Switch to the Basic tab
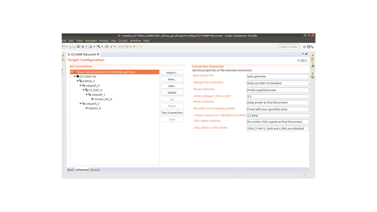This screenshot has width=377, height=212. pos(71,170)
